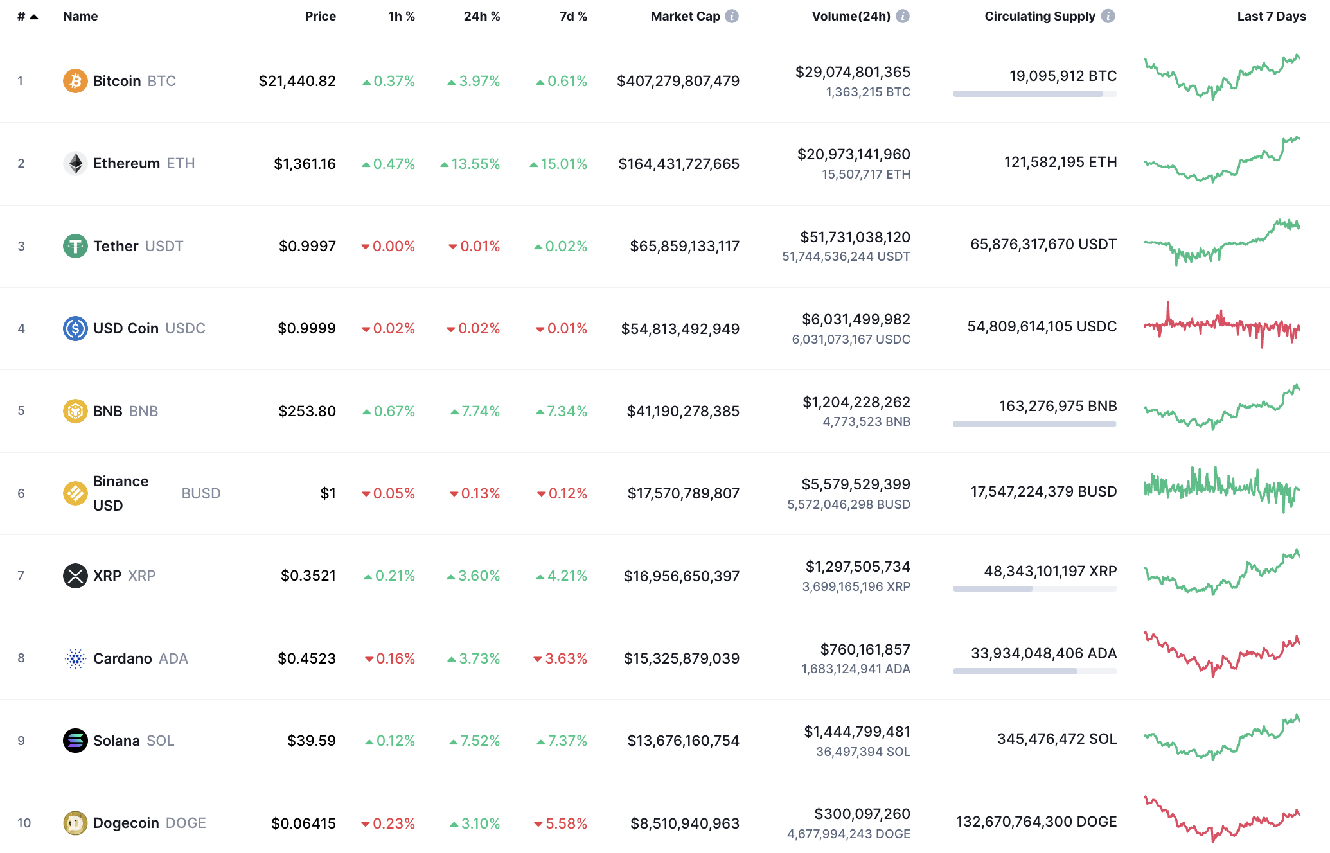Sort the table by the Price header
The image size is (1330, 853).
(320, 17)
